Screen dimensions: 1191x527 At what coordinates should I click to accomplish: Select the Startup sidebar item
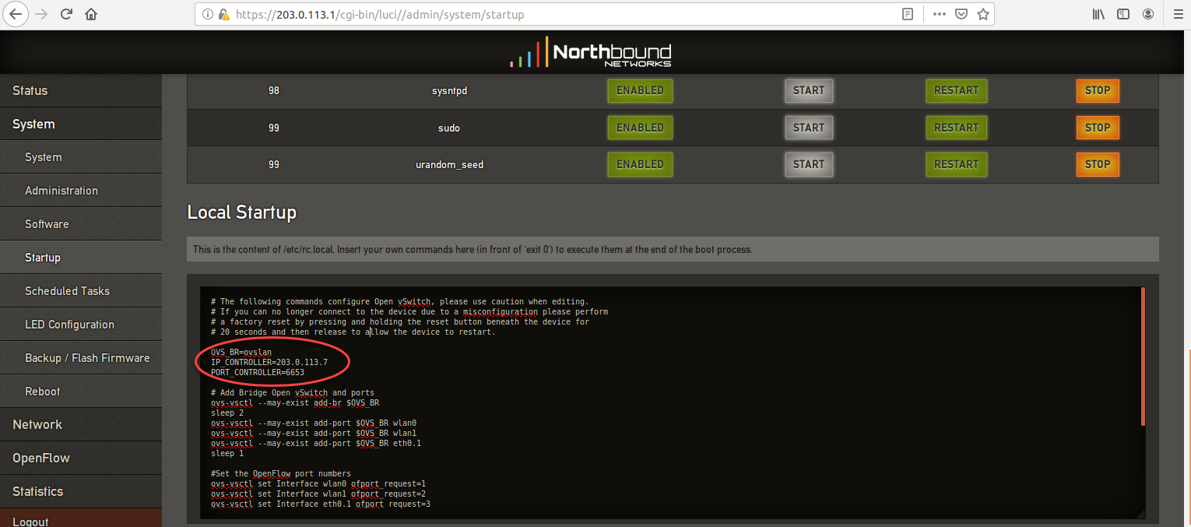[x=81, y=258]
